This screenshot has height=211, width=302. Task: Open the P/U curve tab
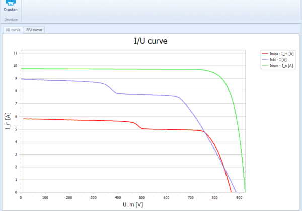(x=34, y=30)
